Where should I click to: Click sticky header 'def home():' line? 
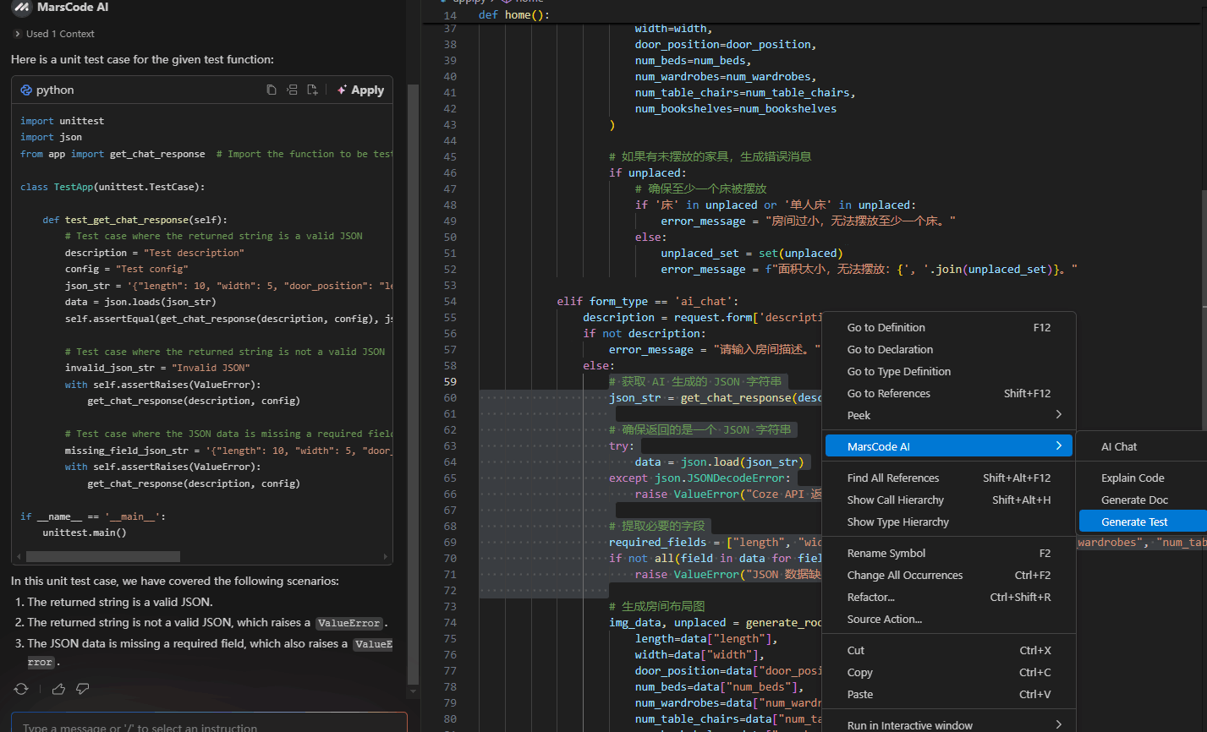click(513, 15)
